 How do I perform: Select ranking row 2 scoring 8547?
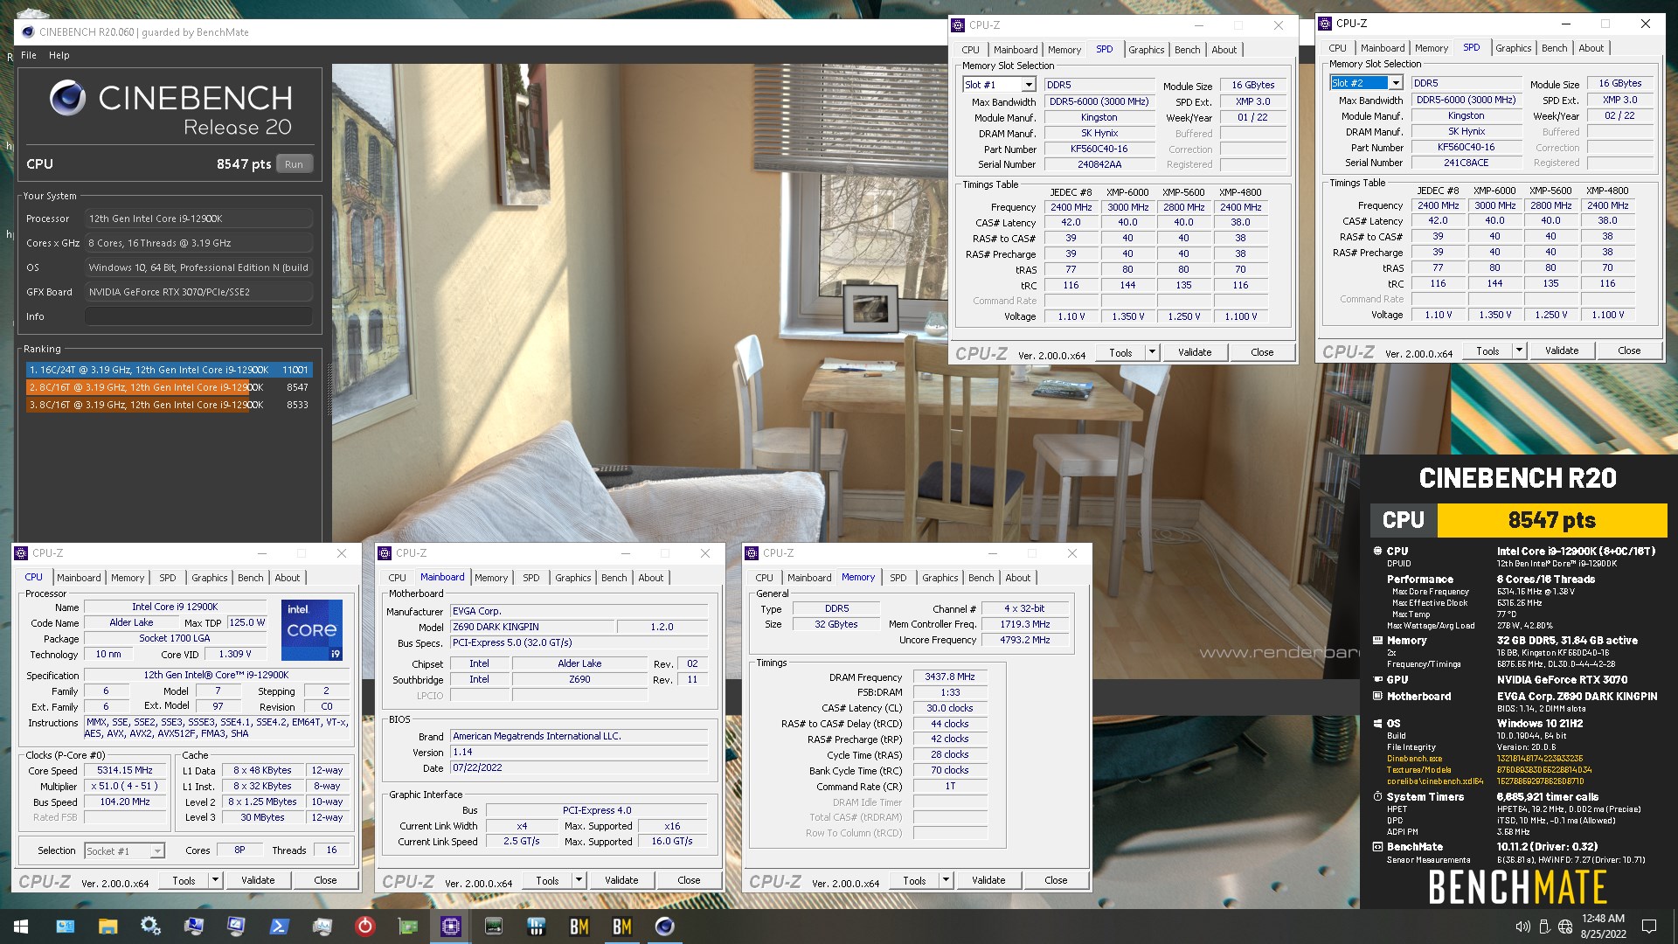(168, 387)
